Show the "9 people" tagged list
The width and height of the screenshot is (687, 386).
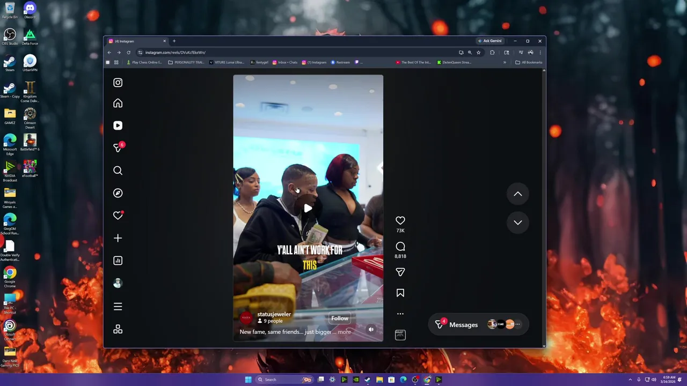point(270,321)
